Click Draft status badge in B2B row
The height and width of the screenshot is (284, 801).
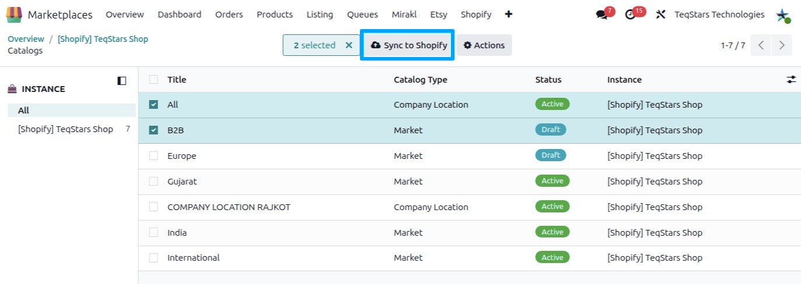[x=551, y=130]
